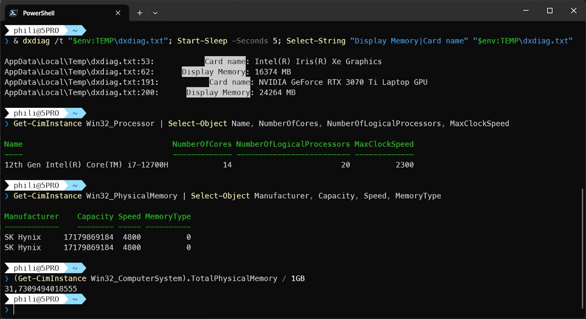
Task: Click "12th Gen Intel(R) Core(TM) i7-12700H"
Action: coord(86,165)
